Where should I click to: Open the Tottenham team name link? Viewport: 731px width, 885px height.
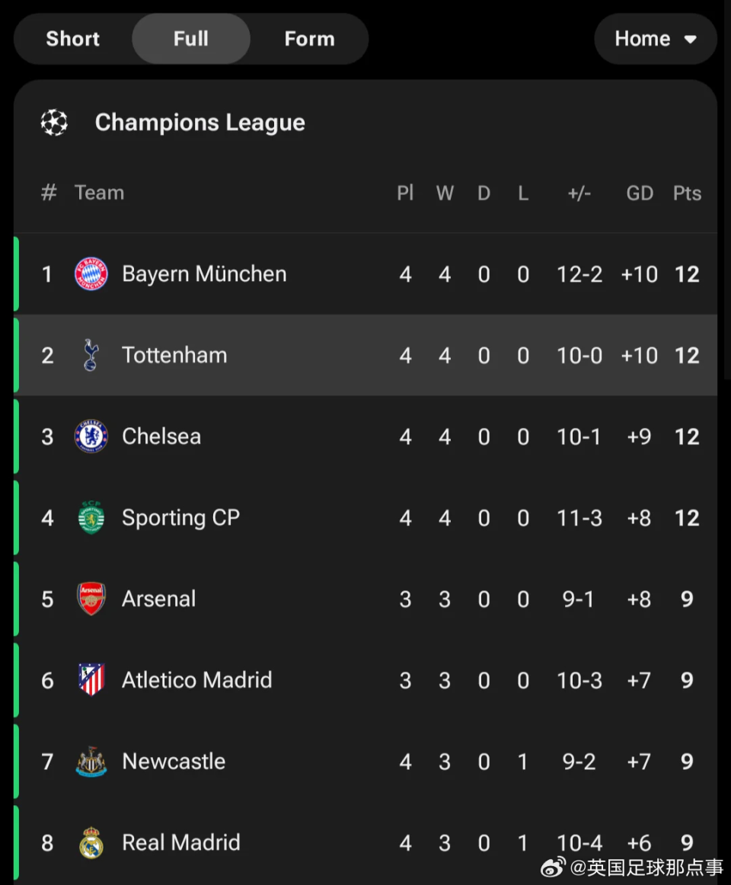tap(174, 355)
